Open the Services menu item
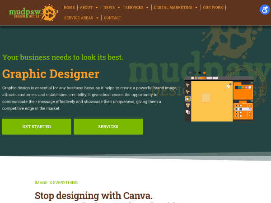271x203 pixels. click(x=134, y=8)
